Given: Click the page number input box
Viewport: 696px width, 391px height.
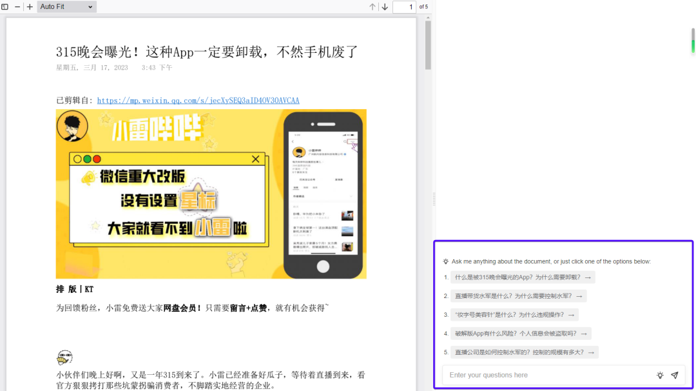Looking at the screenshot, I should [x=405, y=6].
